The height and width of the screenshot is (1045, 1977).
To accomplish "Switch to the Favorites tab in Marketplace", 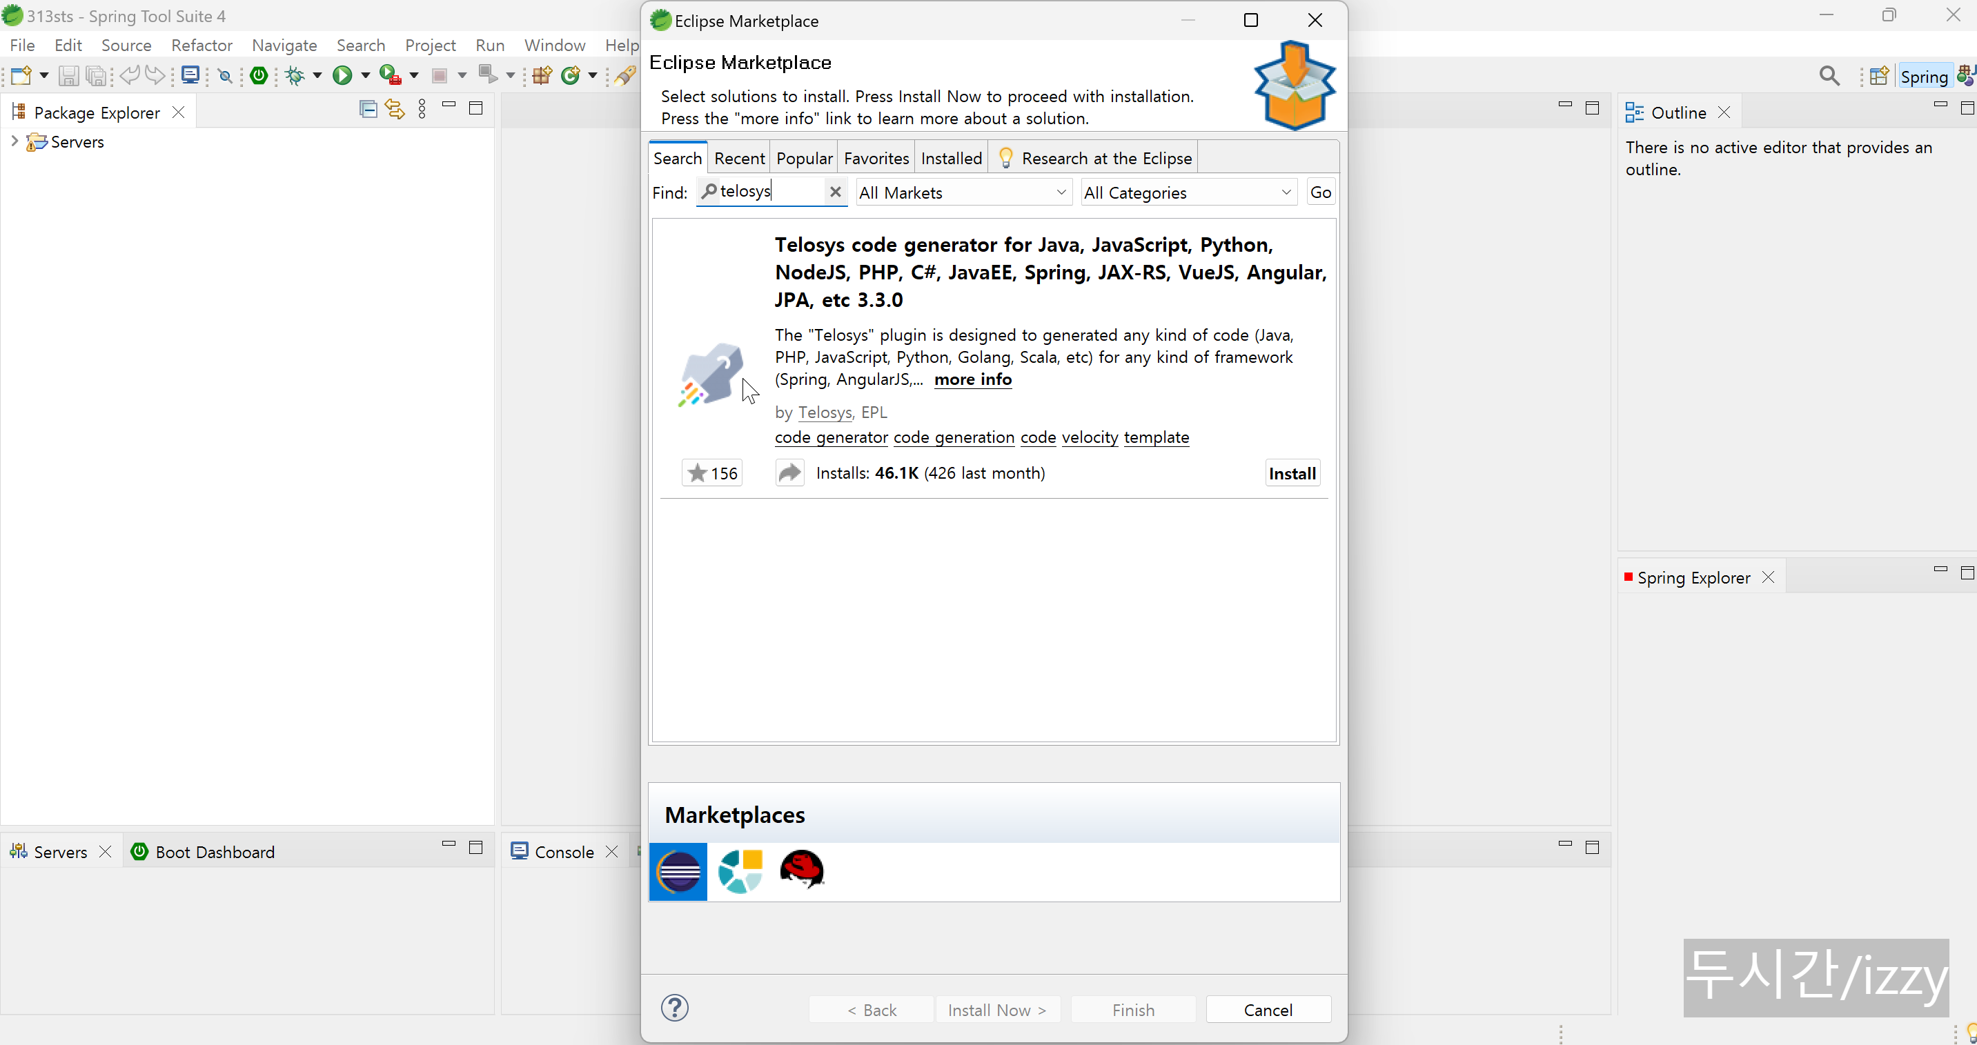I will (x=876, y=158).
